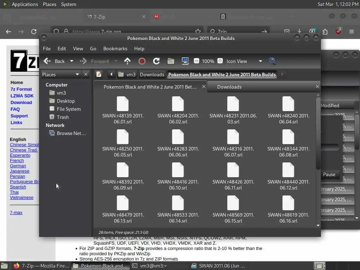Click the Pokemon Black and White breadcrumb
This screenshot has width=360, height=270.
point(222,75)
